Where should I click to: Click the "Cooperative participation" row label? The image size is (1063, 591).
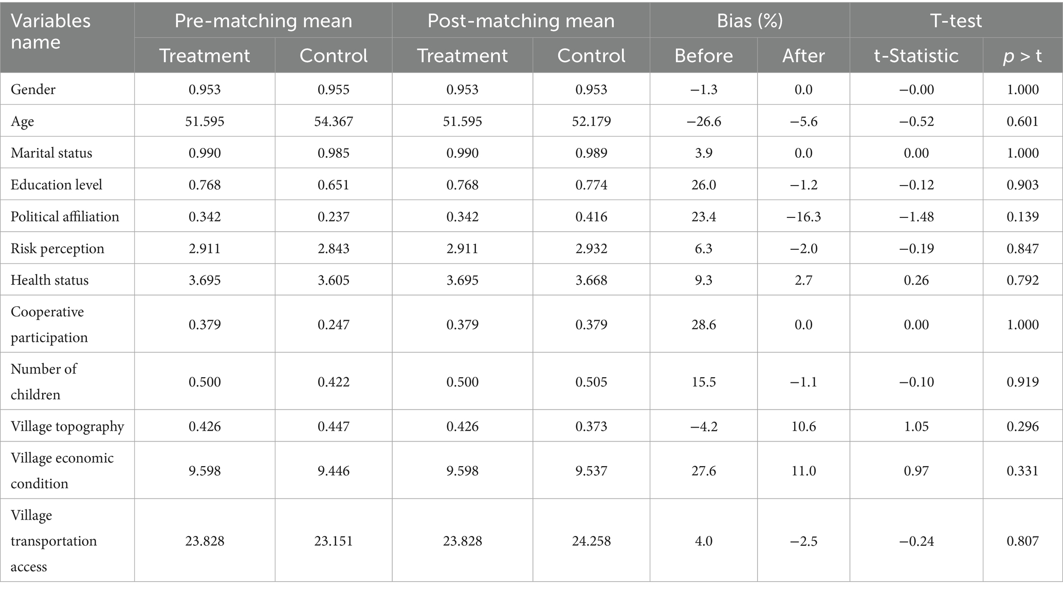point(49,324)
